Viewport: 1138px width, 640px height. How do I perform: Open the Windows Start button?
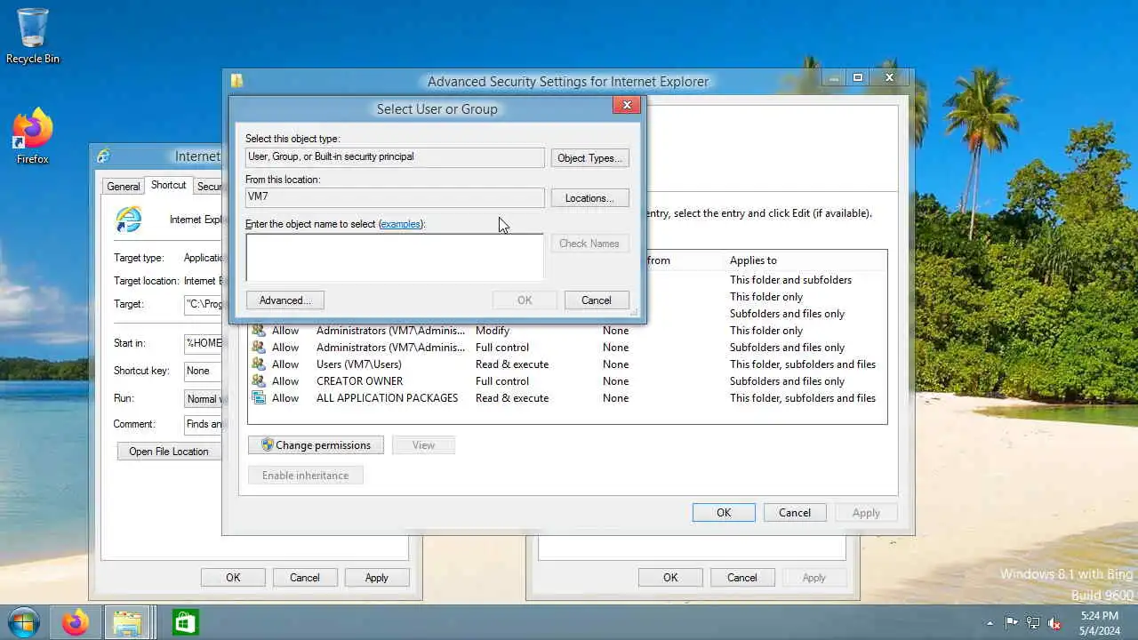coord(24,622)
